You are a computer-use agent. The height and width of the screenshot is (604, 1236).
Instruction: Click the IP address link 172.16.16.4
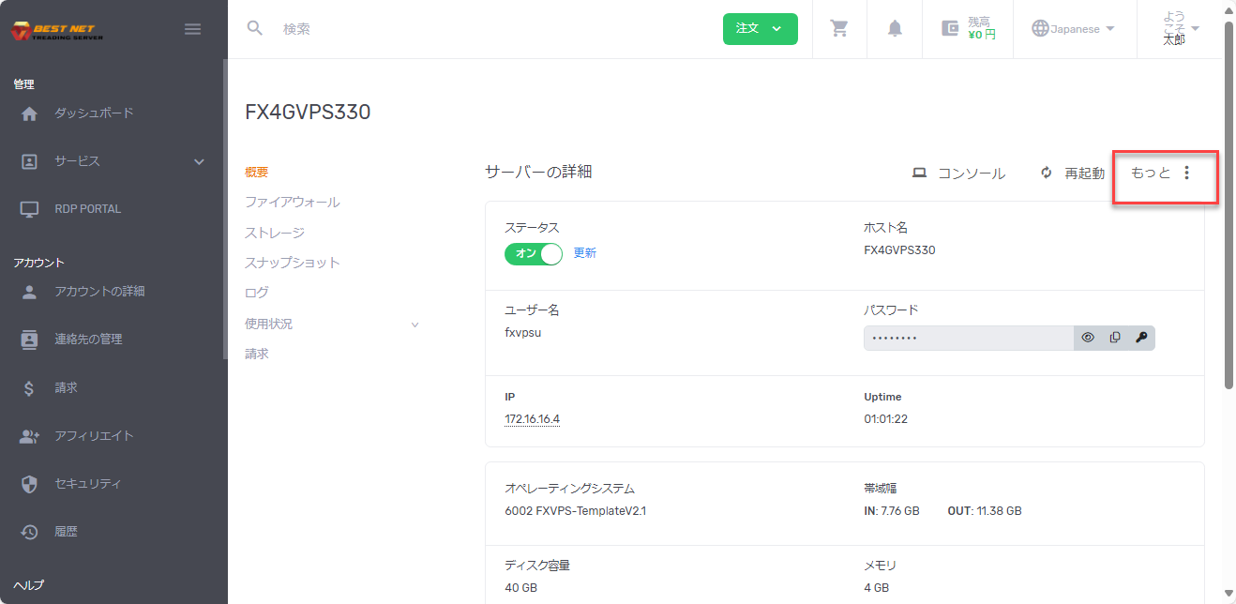point(532,418)
